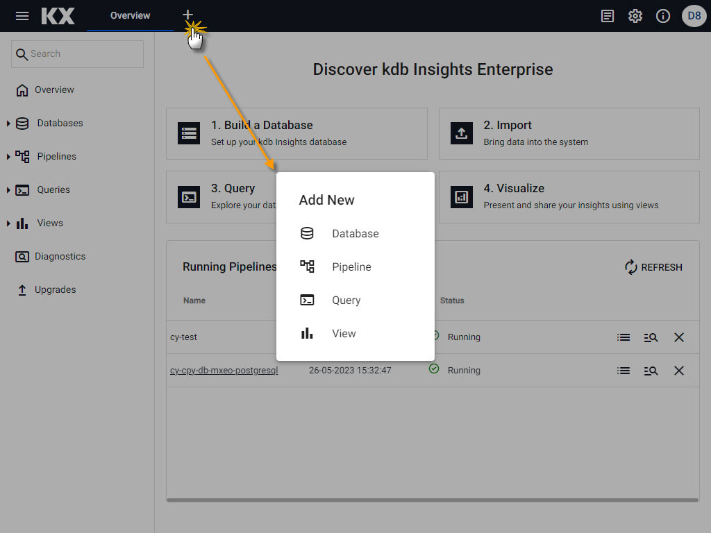Click the horizontal scrollbar under pipelines table
The width and height of the screenshot is (711, 533).
[x=433, y=500]
